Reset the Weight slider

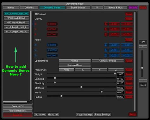[129, 74]
